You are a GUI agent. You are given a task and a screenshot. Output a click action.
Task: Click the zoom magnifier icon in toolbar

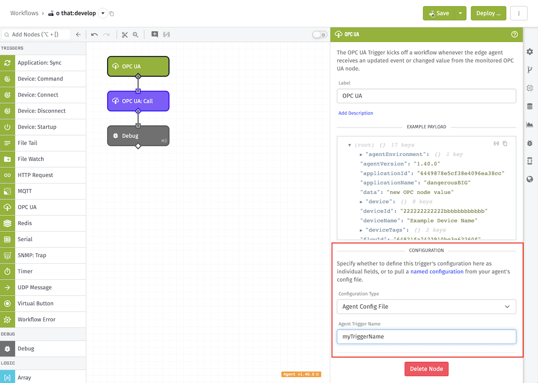[135, 35]
